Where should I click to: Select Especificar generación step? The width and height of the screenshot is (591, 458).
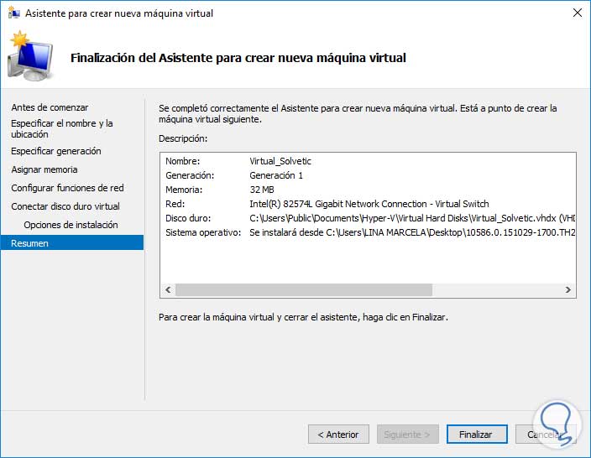tap(56, 151)
